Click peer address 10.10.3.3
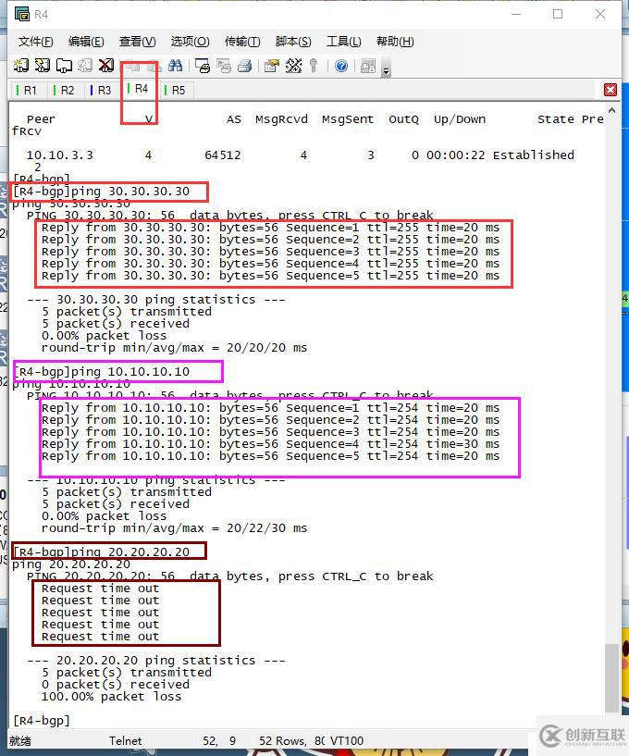 click(x=60, y=155)
